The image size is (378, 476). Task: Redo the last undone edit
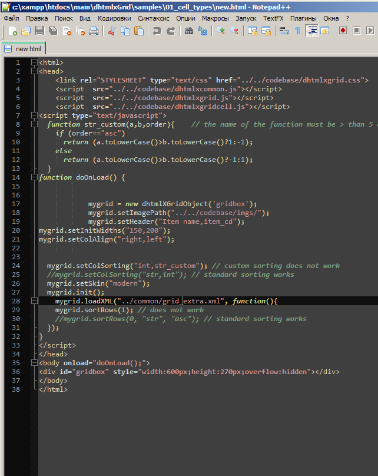point(171,31)
